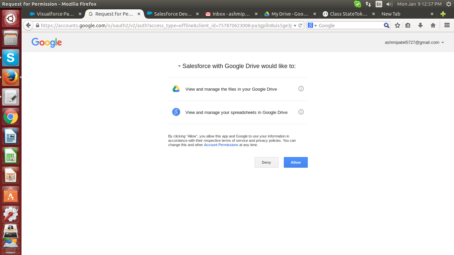Switch to the Salesforce Dev... tab
The height and width of the screenshot is (255, 454).
tap(173, 14)
